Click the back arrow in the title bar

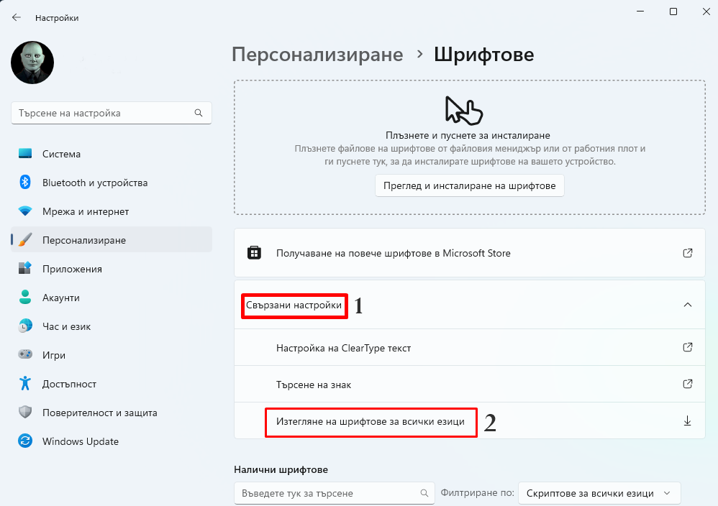click(17, 17)
